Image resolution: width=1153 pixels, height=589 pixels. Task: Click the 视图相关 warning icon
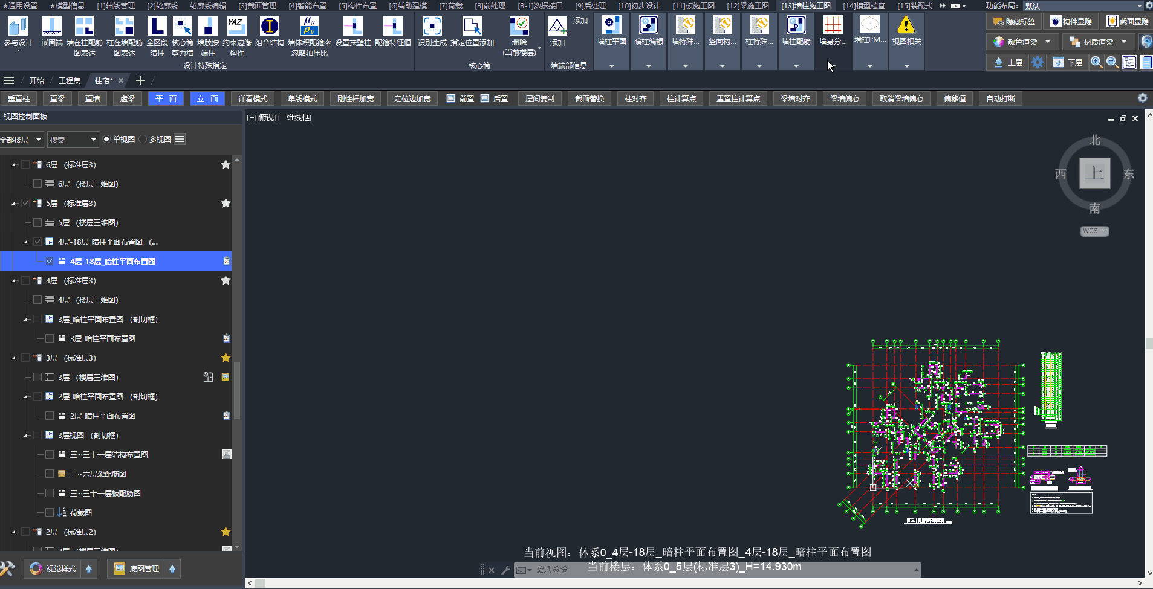[906, 26]
